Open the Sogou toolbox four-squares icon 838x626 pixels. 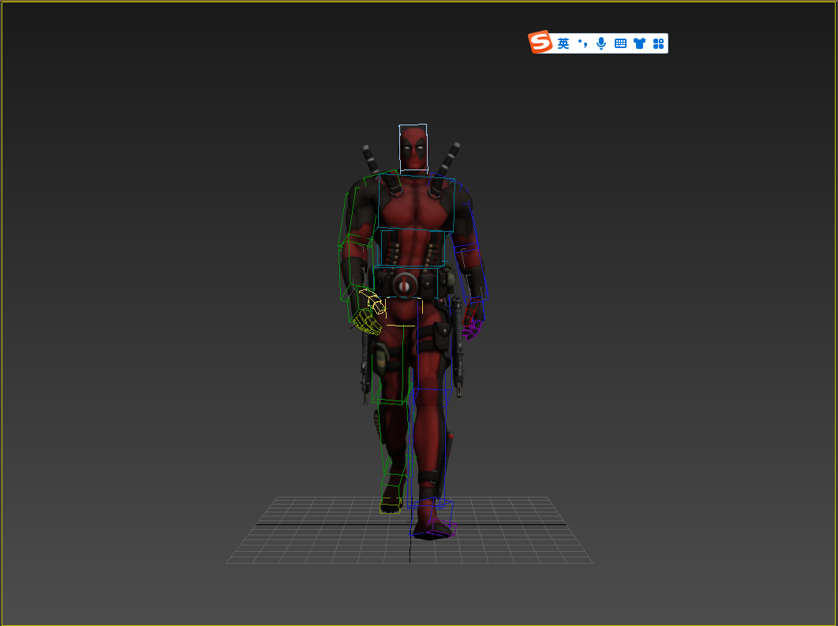(658, 43)
